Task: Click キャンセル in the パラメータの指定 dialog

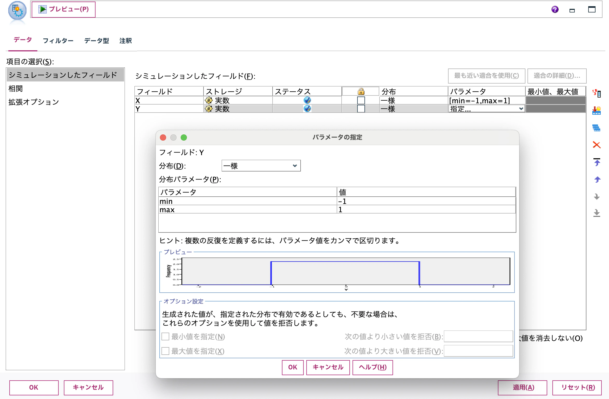Action: [x=328, y=367]
